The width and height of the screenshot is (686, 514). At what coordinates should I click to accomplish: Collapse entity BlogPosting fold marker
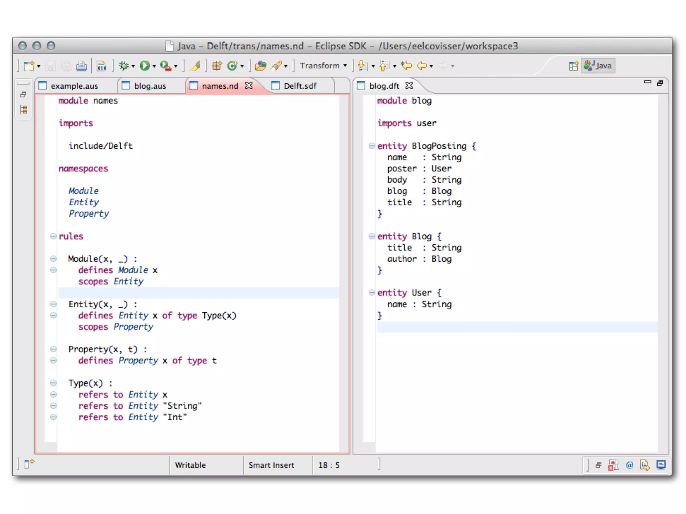[x=371, y=146]
